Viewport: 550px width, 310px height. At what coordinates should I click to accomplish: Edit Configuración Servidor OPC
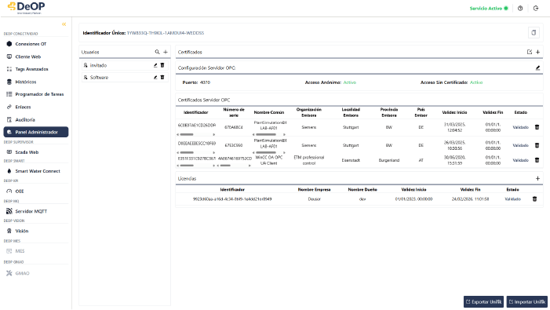537,67
